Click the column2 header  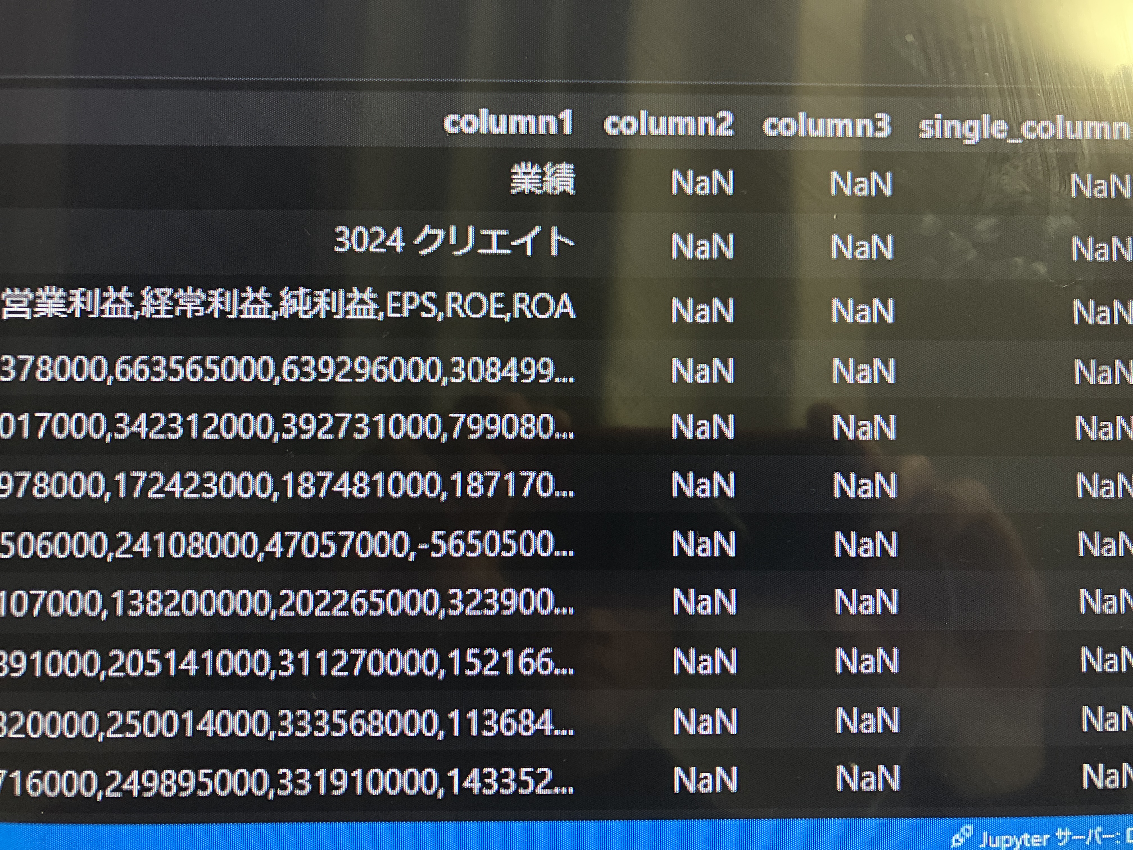(669, 124)
